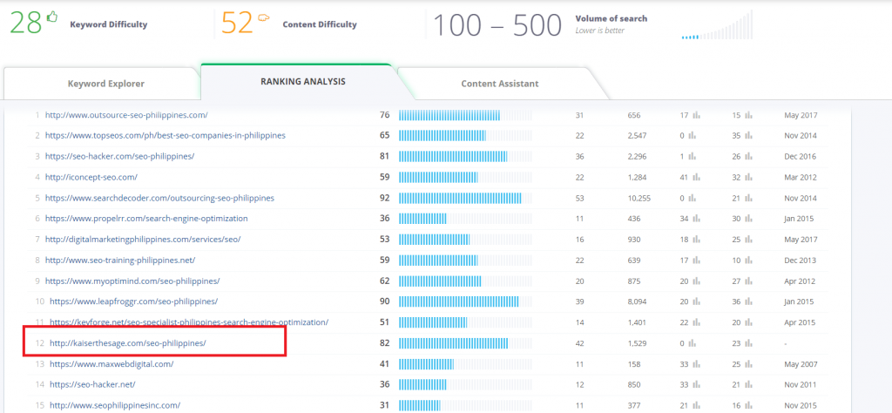Open the kaiserthesage.com/seo-philippines link
This screenshot has height=413, width=892.
click(x=128, y=343)
